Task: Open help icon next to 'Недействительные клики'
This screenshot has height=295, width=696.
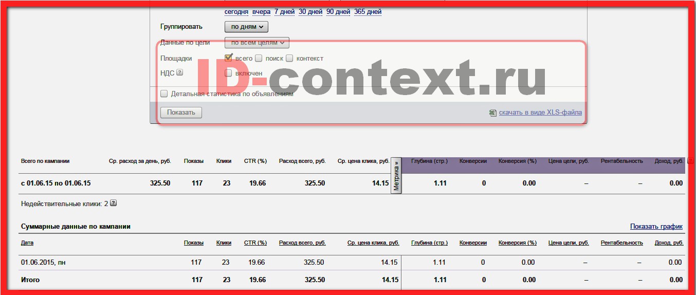Action: (x=114, y=203)
